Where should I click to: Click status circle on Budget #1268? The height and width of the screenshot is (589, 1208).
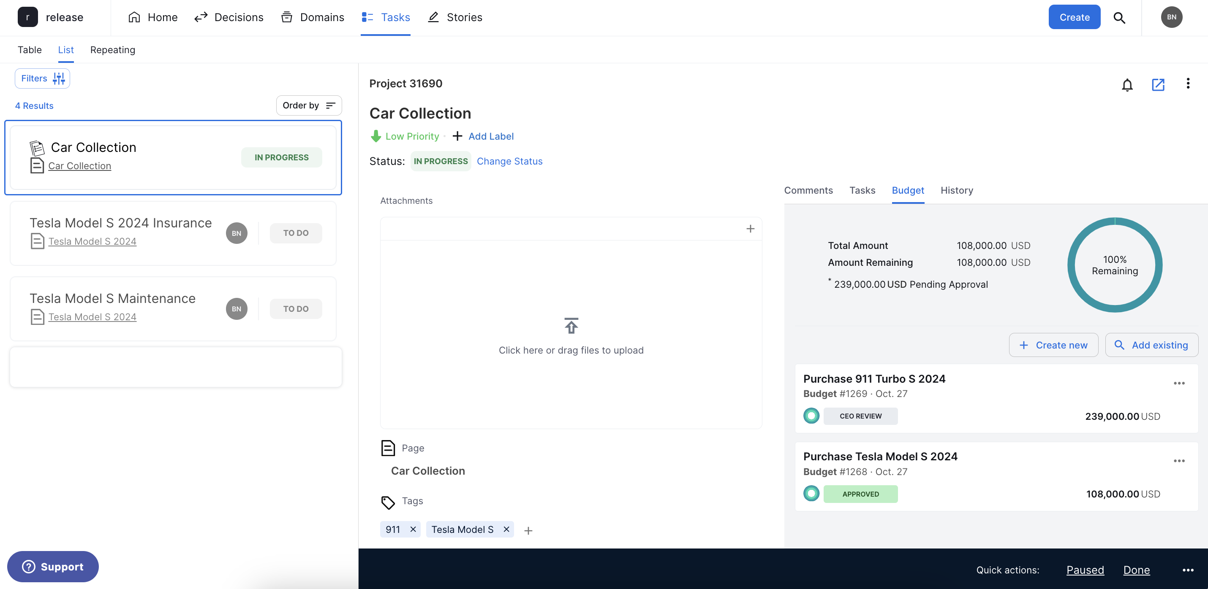click(811, 493)
